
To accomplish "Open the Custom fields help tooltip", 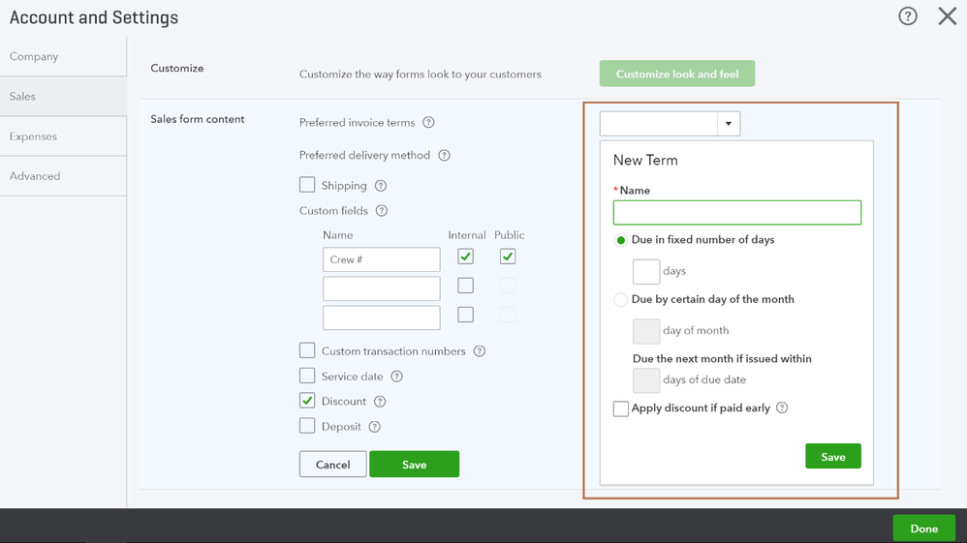I will click(382, 211).
